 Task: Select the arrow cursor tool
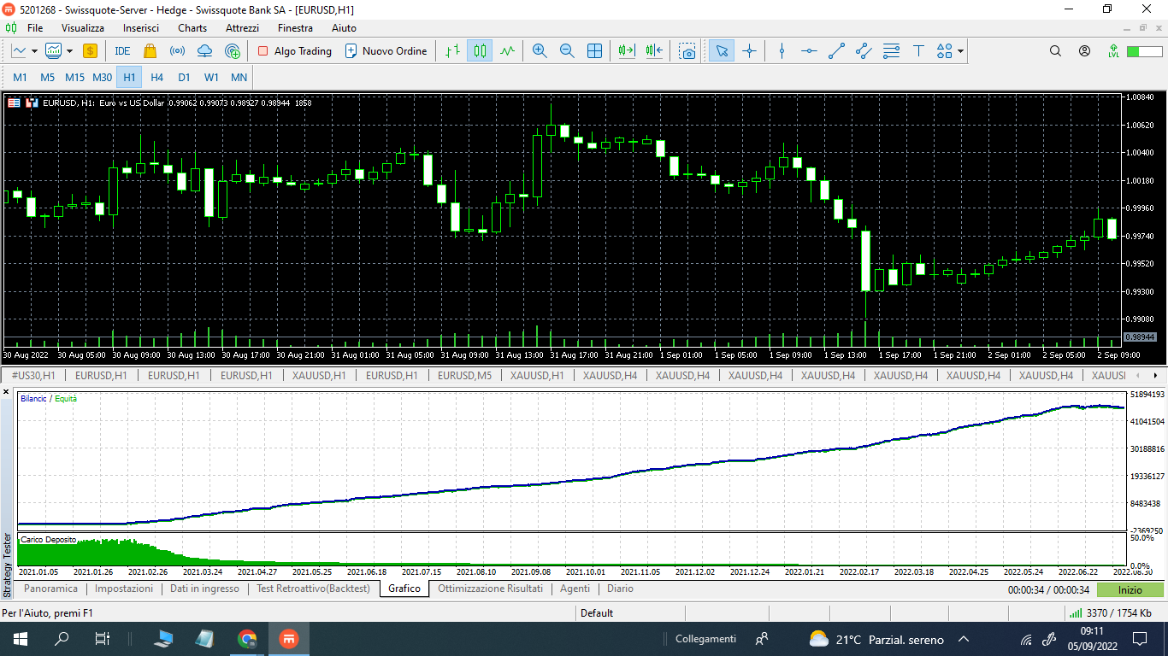point(722,51)
